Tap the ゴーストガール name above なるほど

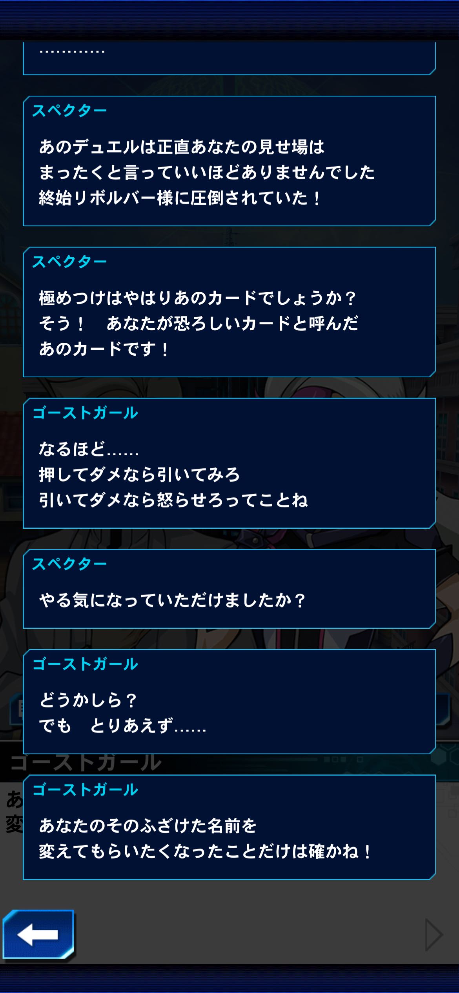pos(85,413)
